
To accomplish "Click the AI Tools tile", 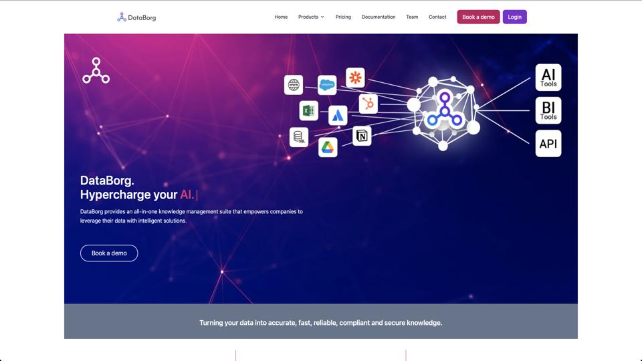I will point(548,78).
